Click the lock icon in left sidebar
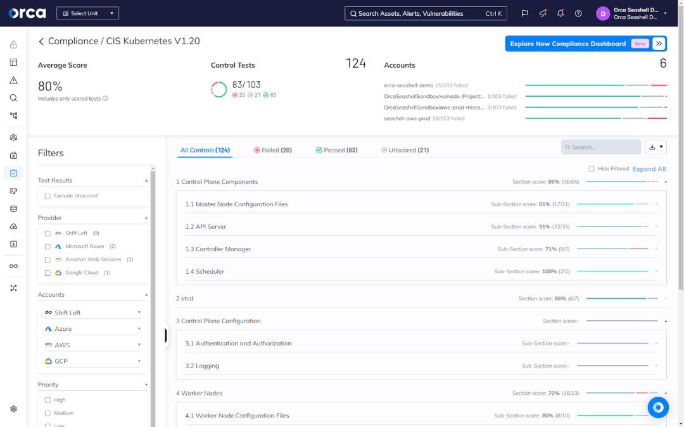The width and height of the screenshot is (684, 427). (13, 44)
